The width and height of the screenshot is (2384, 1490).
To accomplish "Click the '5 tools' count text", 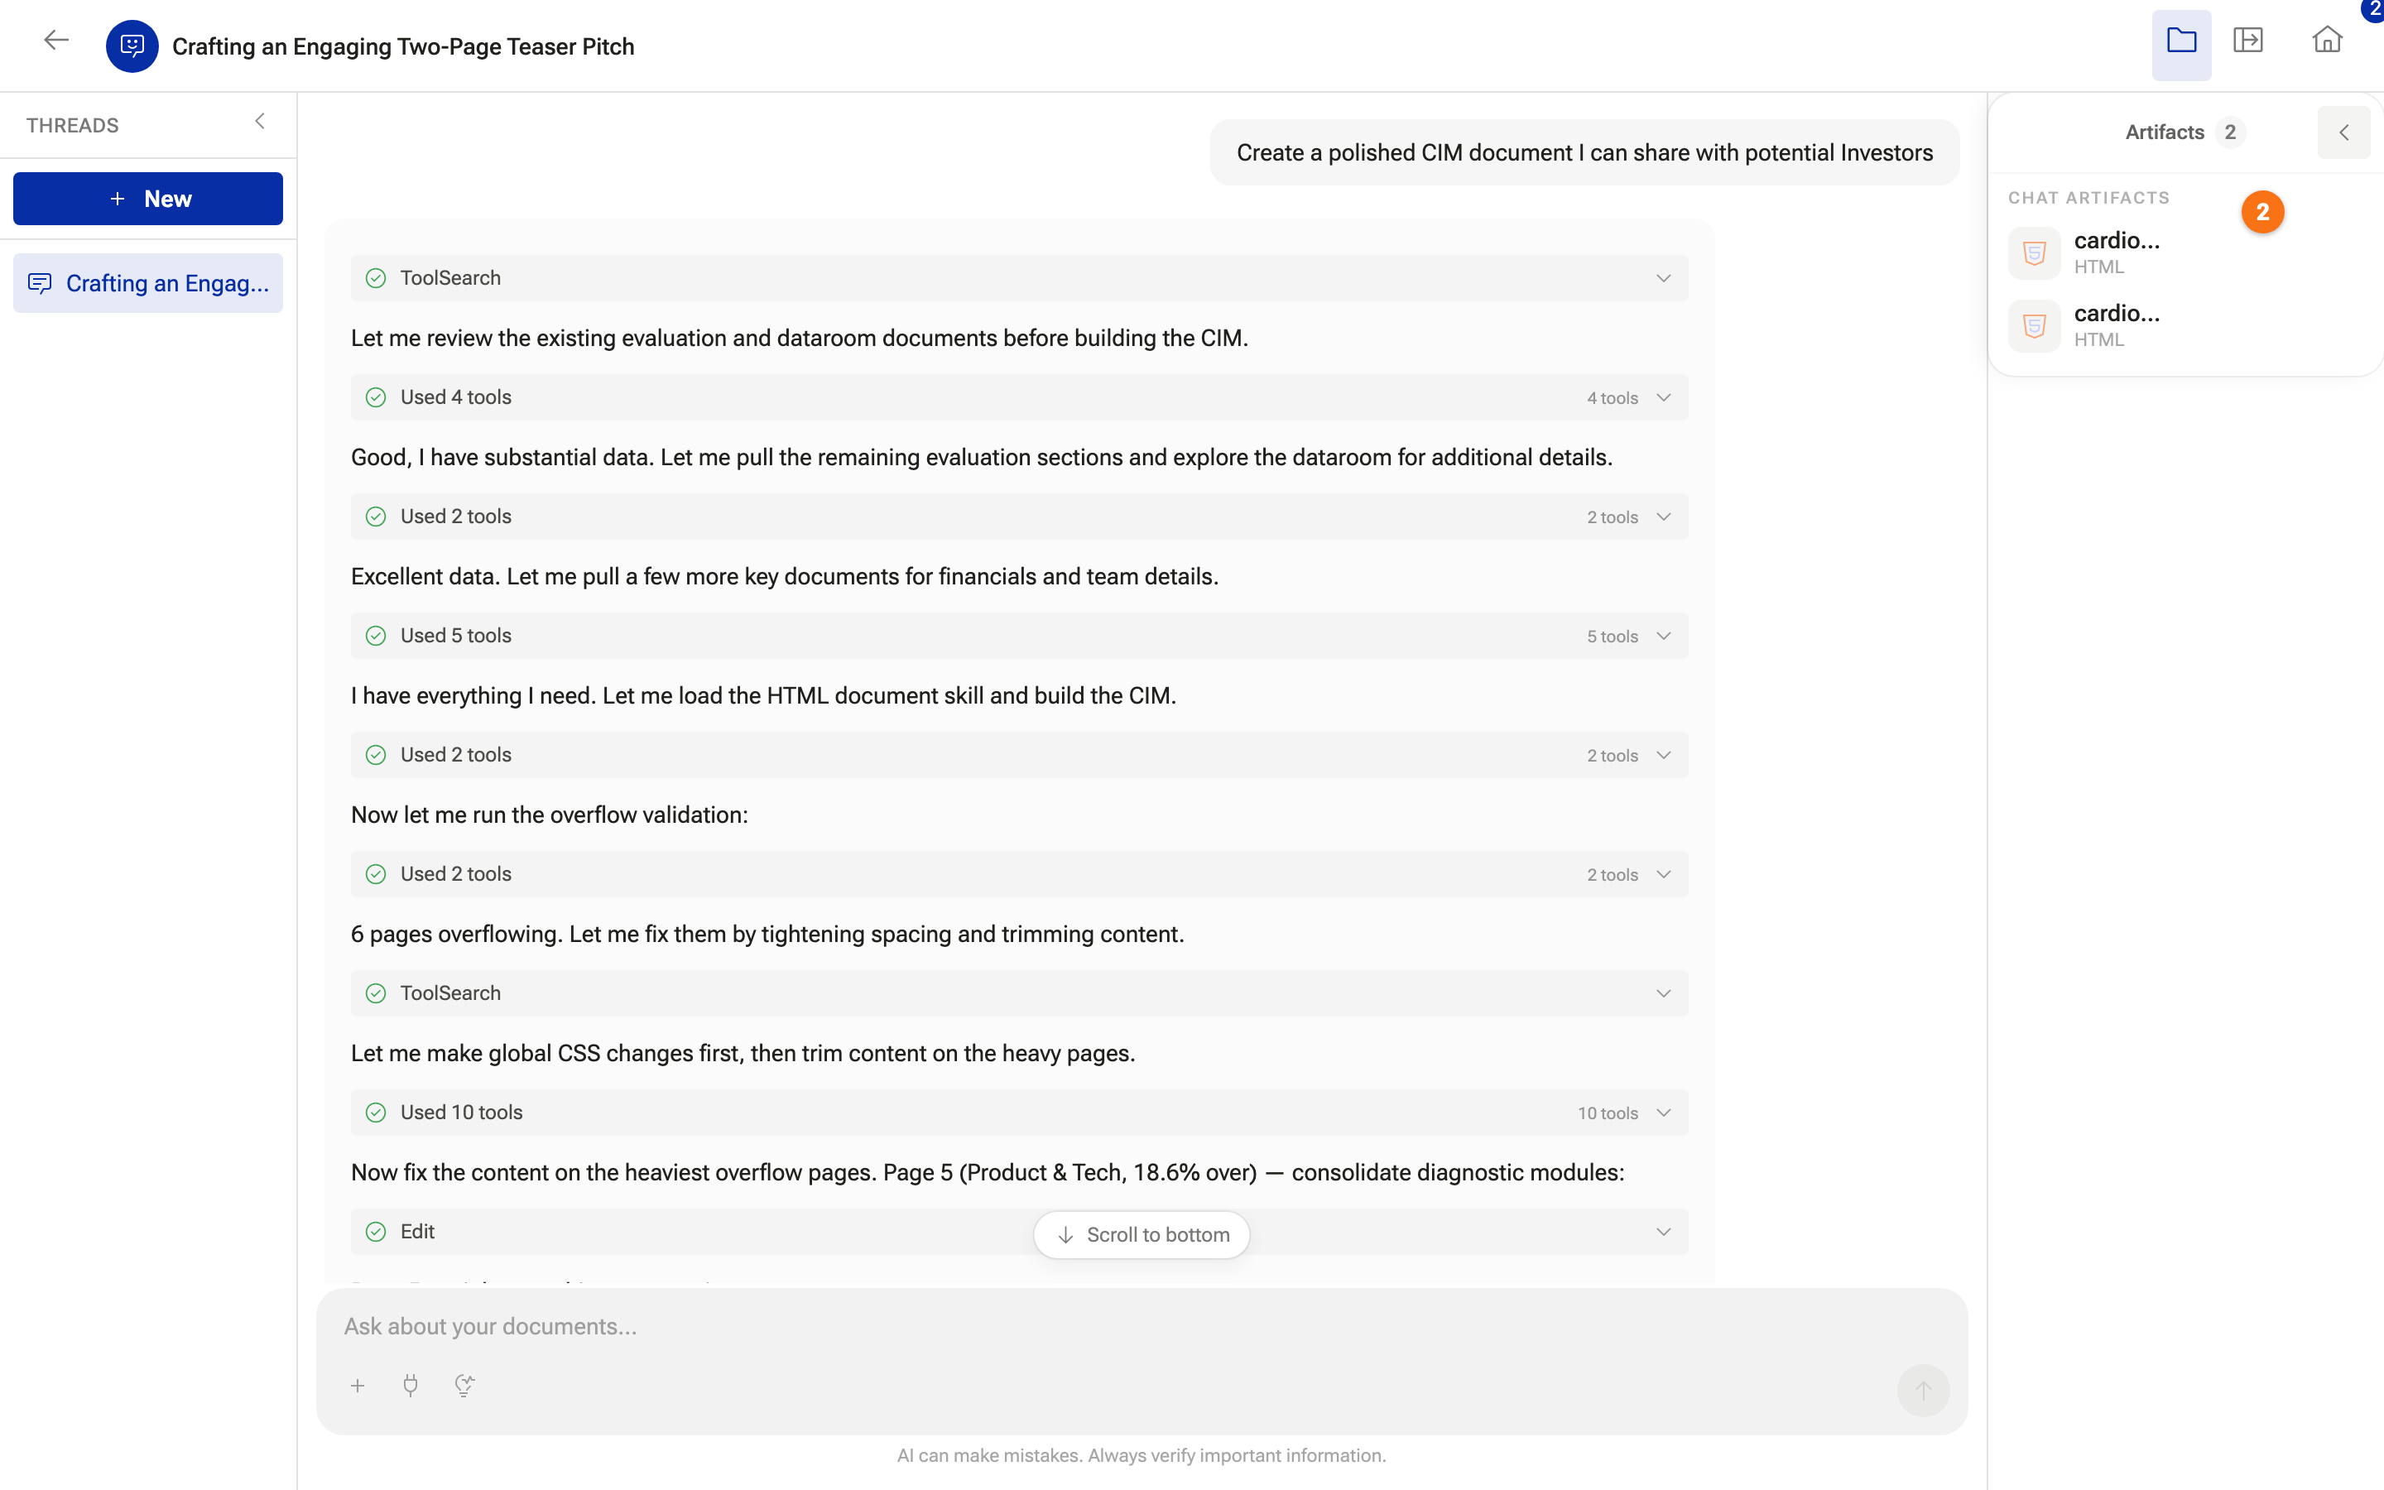I will click(x=1612, y=637).
